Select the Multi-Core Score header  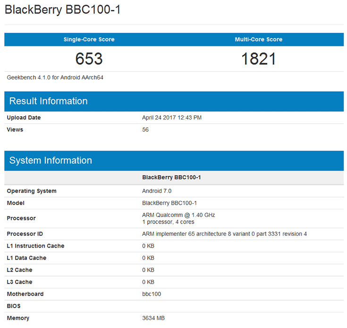tap(259, 39)
